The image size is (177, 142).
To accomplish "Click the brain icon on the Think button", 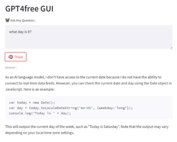I will click(x=11, y=57).
